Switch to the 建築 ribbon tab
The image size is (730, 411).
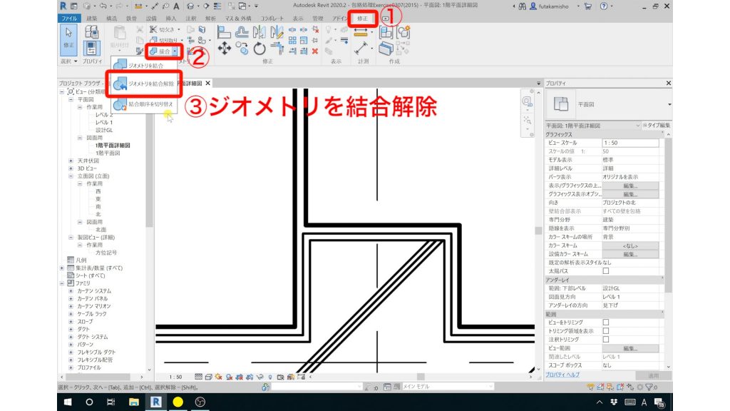[91, 16]
